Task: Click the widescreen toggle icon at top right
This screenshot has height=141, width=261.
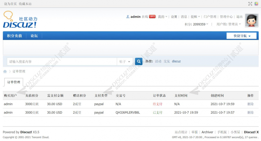Action: point(250,4)
